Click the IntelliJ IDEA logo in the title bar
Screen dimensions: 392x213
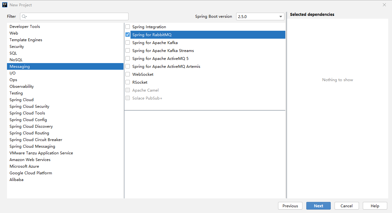pyautogui.click(x=5, y=5)
